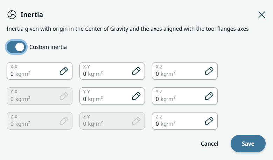Viewport: 273px width, 160px height.
Task: Close the Inertia dialog with X
Action: coord(261,15)
